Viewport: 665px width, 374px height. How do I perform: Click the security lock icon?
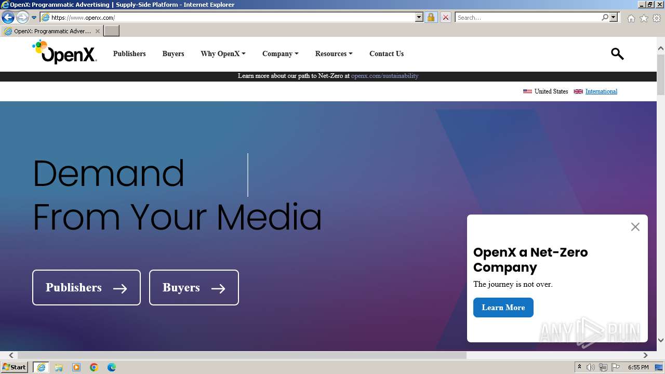pos(431,17)
